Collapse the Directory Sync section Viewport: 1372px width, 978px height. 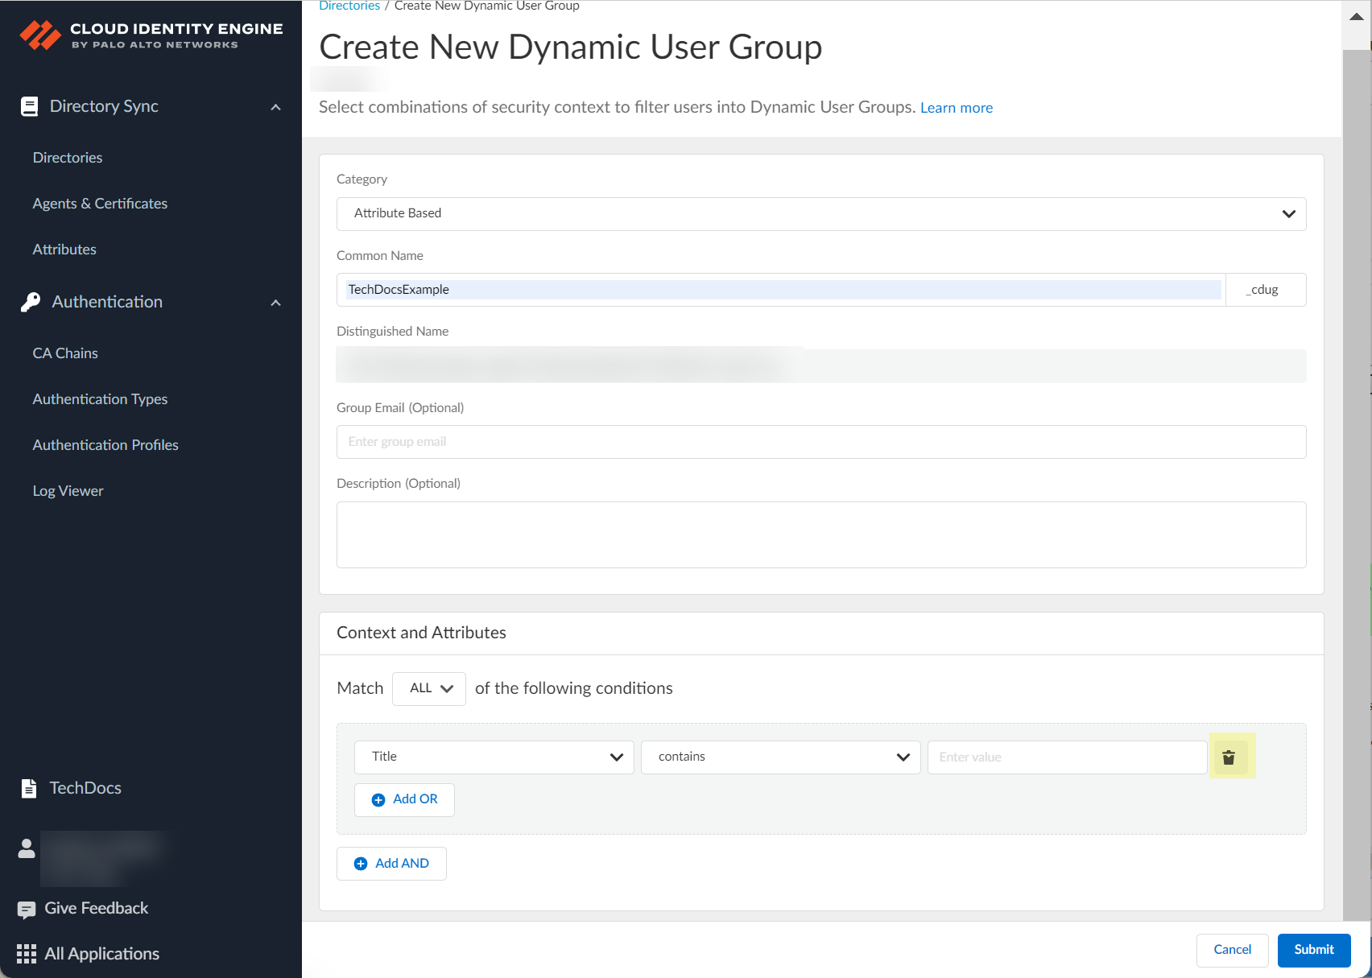(x=275, y=107)
